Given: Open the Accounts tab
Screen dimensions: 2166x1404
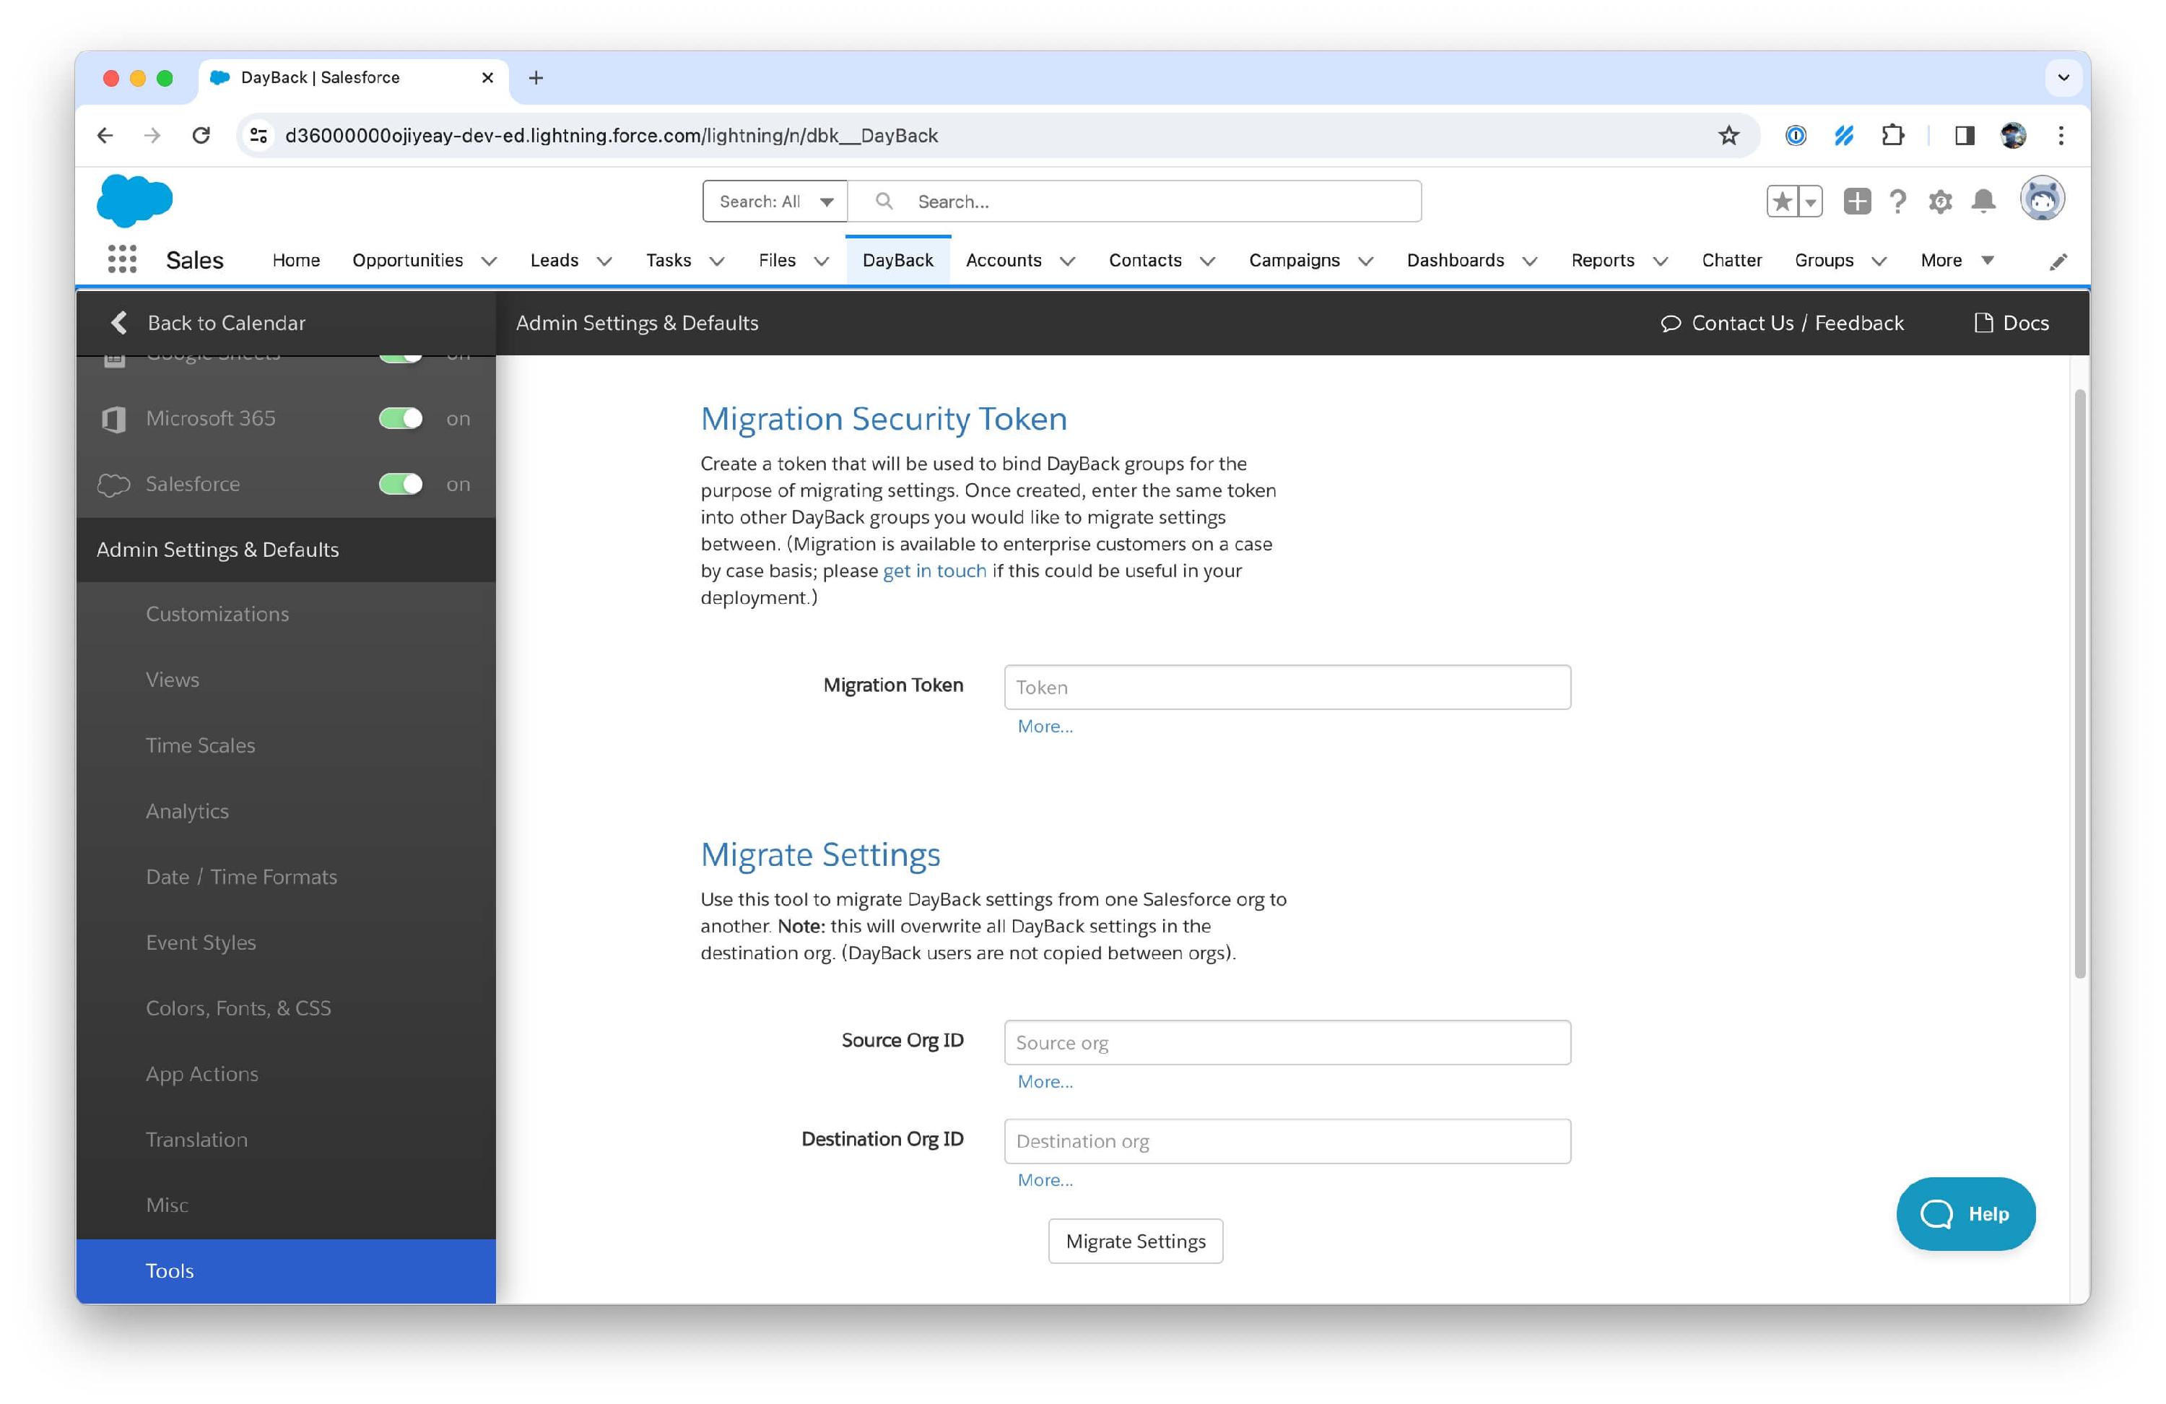Looking at the screenshot, I should 1003,261.
